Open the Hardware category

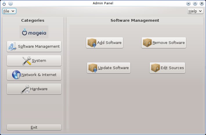(x=34, y=89)
